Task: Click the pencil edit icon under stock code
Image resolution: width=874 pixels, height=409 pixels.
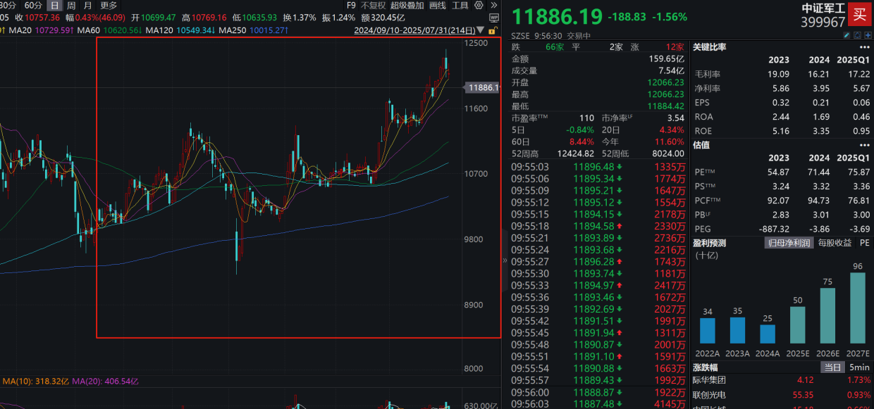Action: tap(847, 35)
